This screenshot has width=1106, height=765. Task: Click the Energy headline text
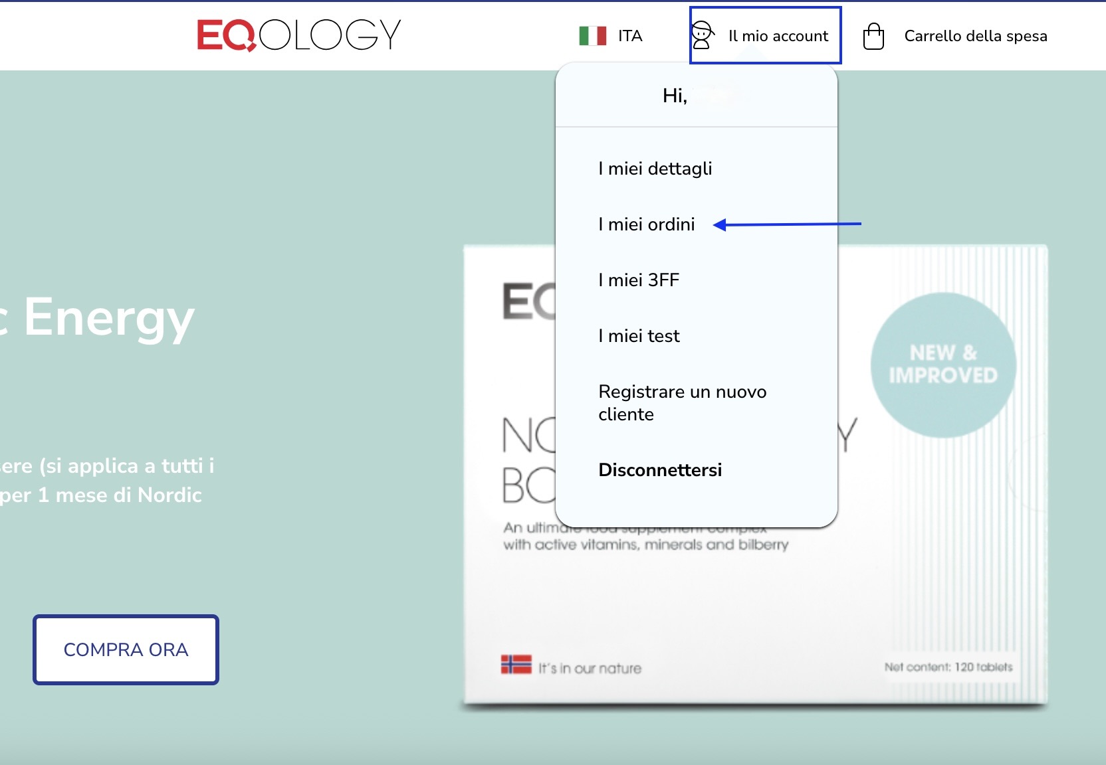[x=109, y=317]
